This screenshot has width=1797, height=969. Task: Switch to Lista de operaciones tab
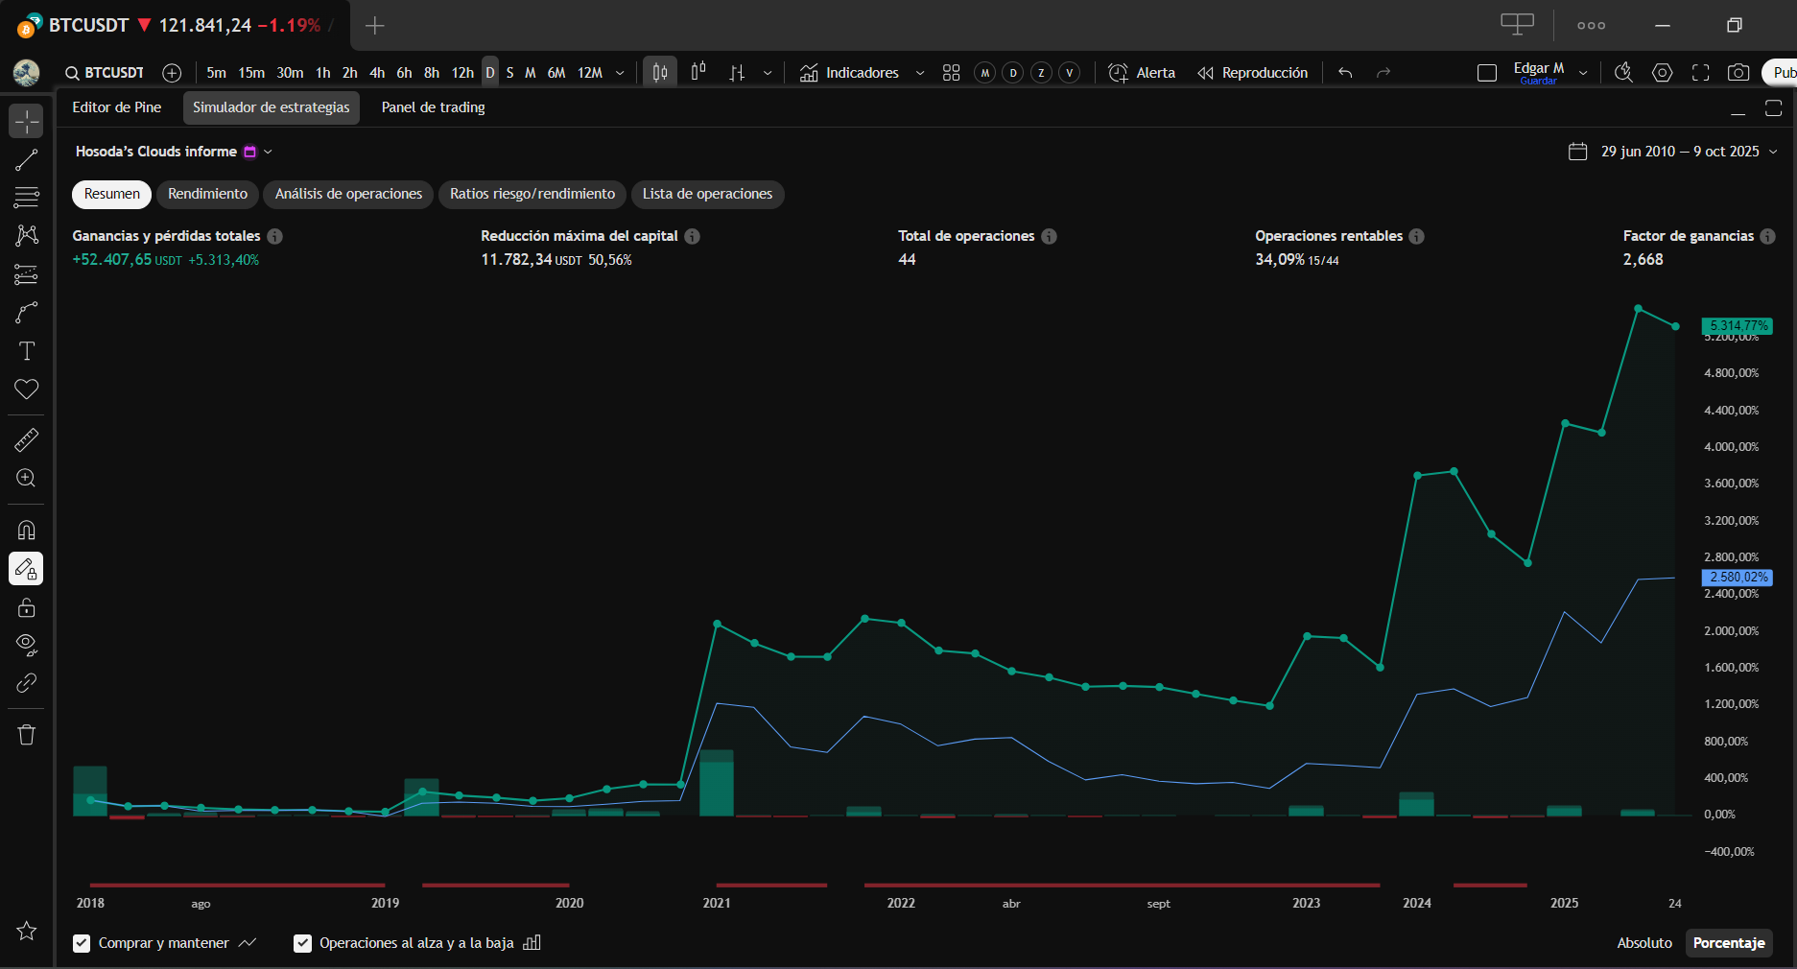coord(707,194)
